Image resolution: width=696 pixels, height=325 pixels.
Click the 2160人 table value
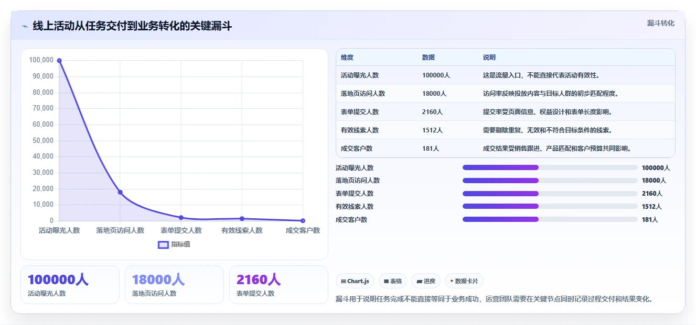coord(433,112)
